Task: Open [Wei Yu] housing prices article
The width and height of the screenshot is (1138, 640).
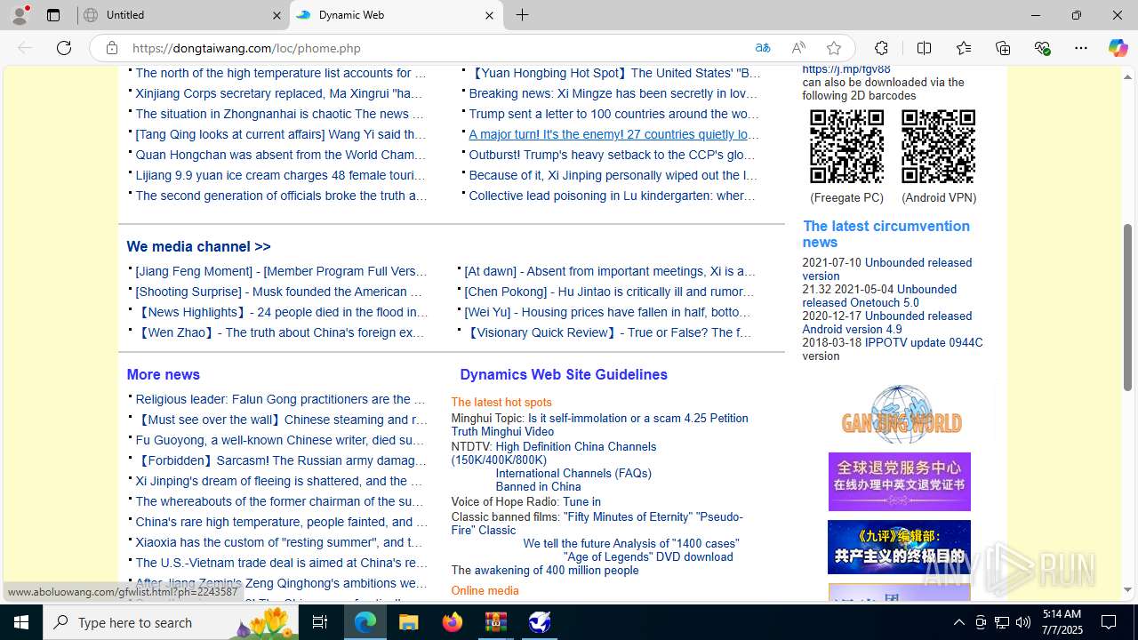Action: (607, 312)
